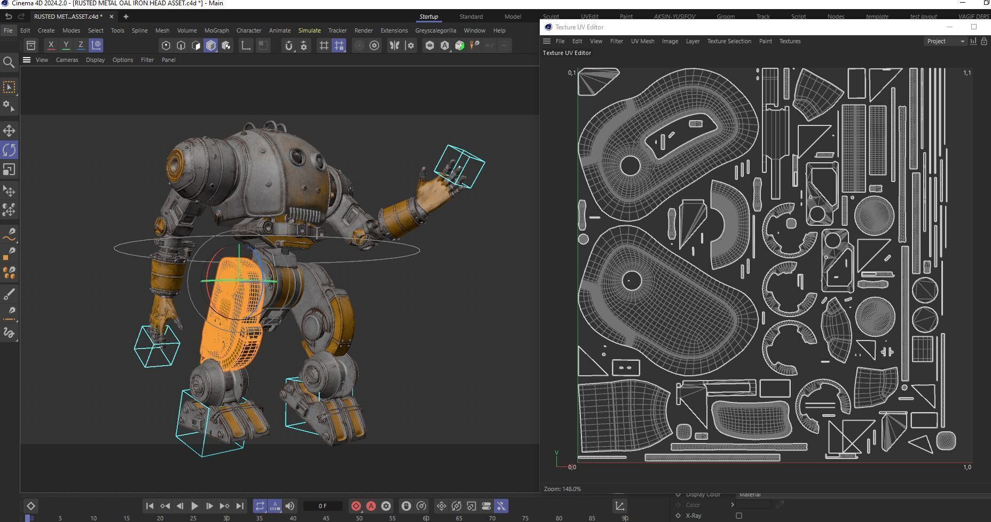The height and width of the screenshot is (522, 991).
Task: Click the Color swatch field in attributes
Action: tap(753, 504)
